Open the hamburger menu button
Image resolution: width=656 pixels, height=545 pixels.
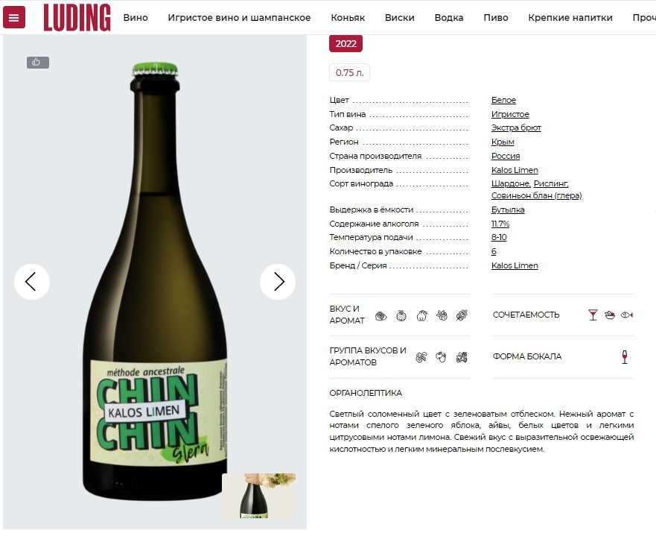click(14, 17)
